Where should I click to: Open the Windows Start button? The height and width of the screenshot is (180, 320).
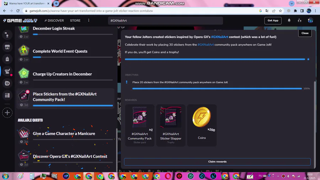[5, 176]
